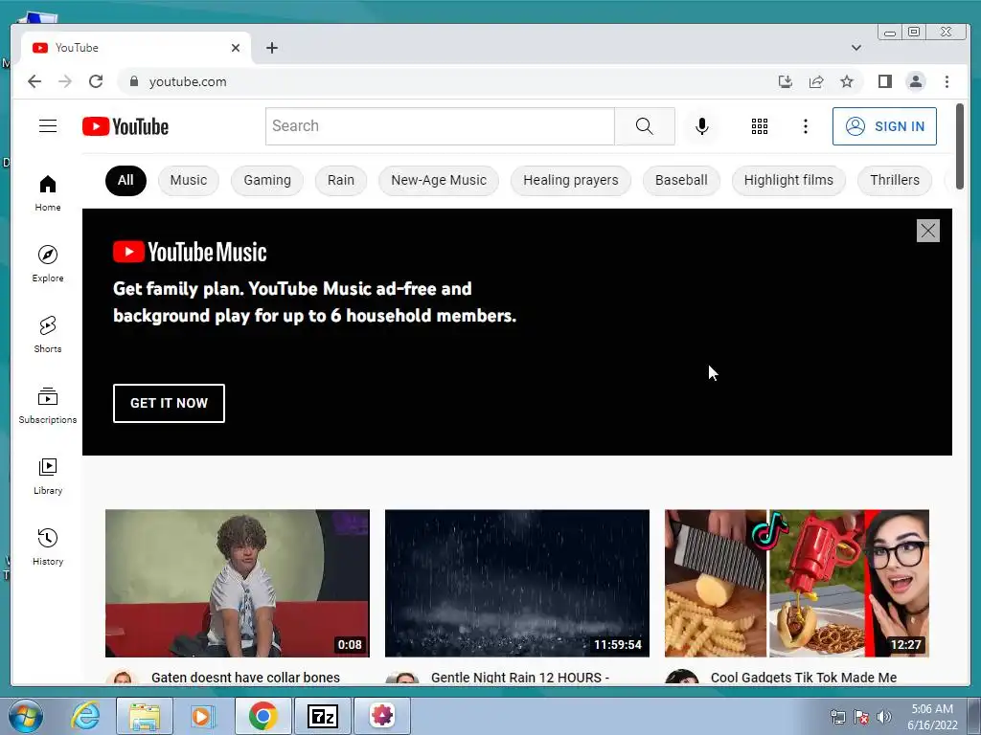This screenshot has height=735, width=981.
Task: Select the Highlight films chip
Action: (788, 181)
